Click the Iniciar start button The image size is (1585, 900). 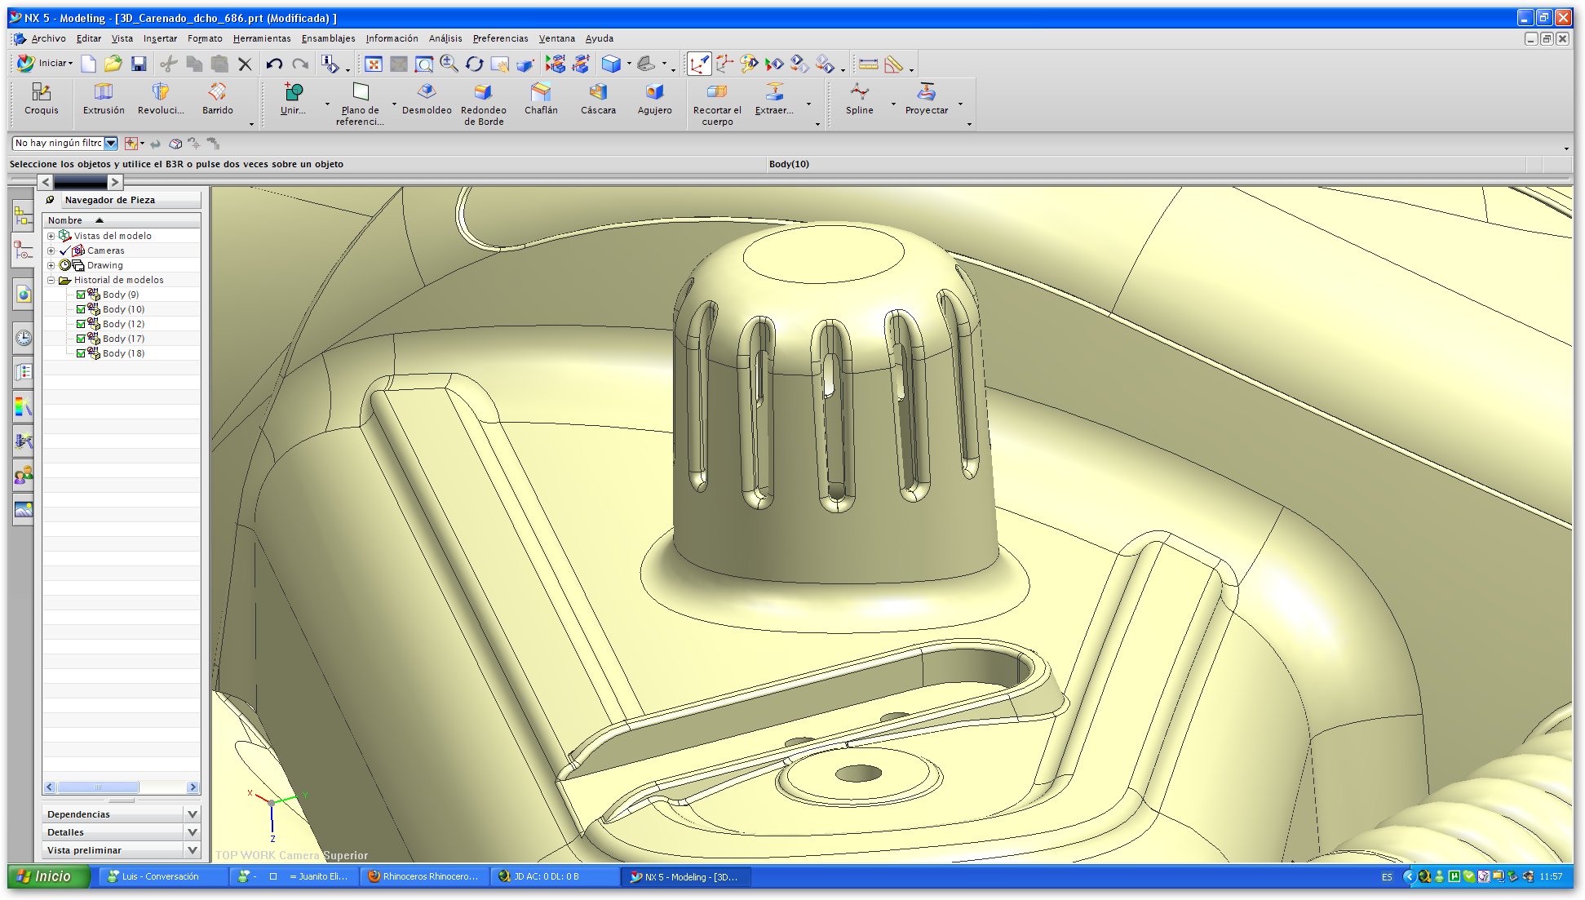point(46,63)
